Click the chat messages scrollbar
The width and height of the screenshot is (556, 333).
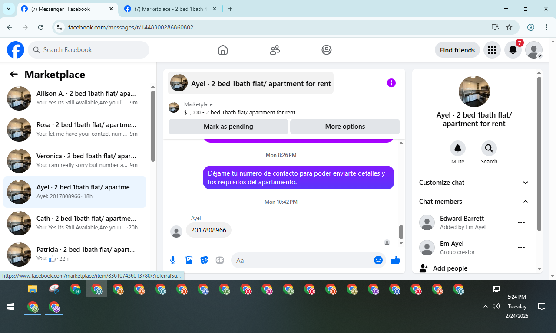[401, 232]
